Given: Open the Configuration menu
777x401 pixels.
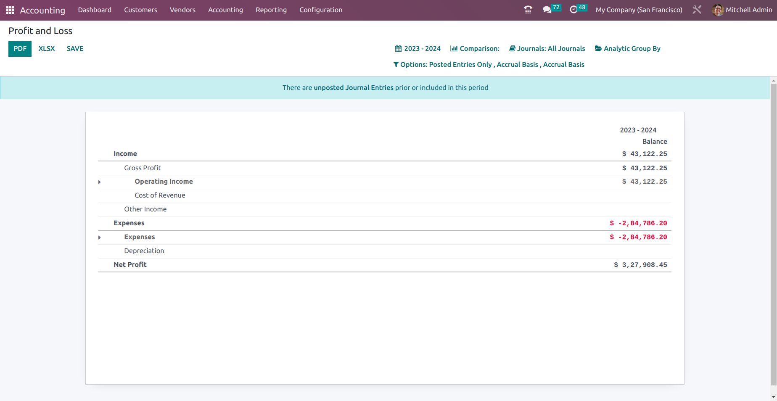Looking at the screenshot, I should [320, 10].
